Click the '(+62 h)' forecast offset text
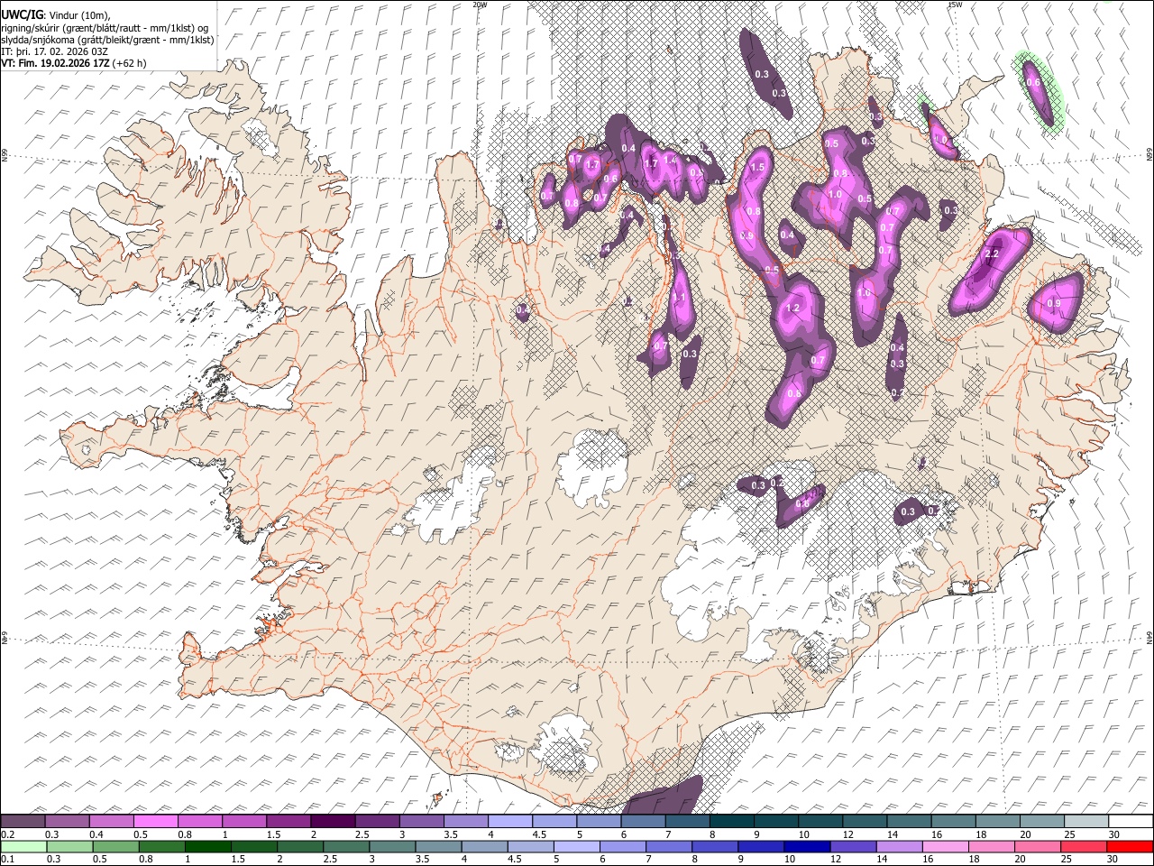Viewport: 1154px width, 866px height. (129, 63)
